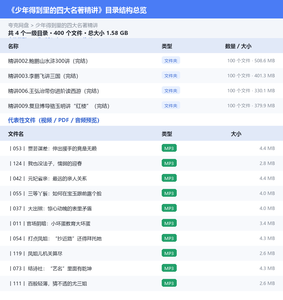Click the 文件名 column header

tap(16, 134)
